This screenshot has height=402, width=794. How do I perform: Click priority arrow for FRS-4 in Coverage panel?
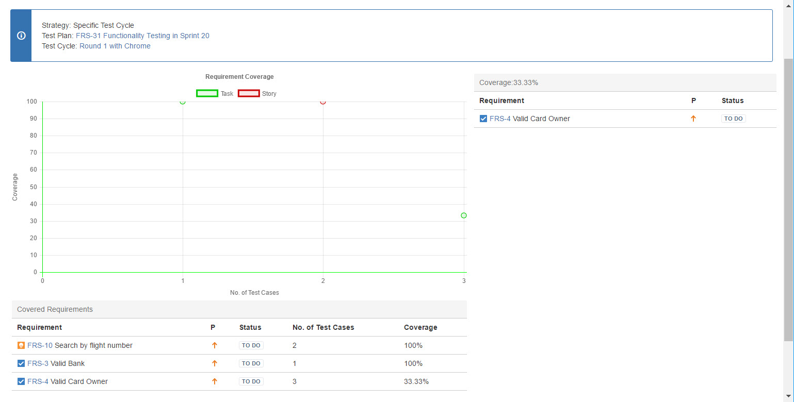coord(693,119)
